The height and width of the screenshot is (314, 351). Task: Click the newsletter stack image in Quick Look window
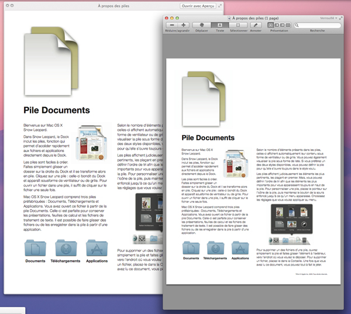point(91,143)
